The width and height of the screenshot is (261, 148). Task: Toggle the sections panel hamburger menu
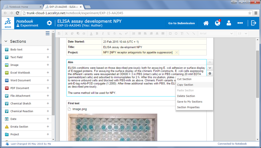click(47, 33)
